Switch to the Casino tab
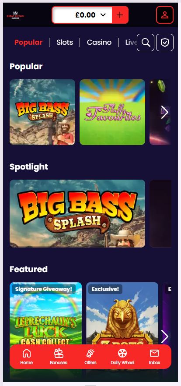This screenshot has width=181, height=386. coord(99,42)
